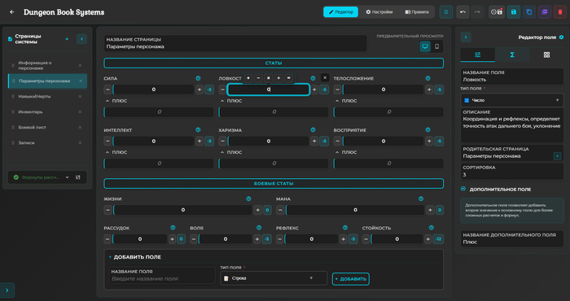Insert the multiply operator from Ловкость popup
The width and height of the screenshot is (570, 301).
pos(268,78)
